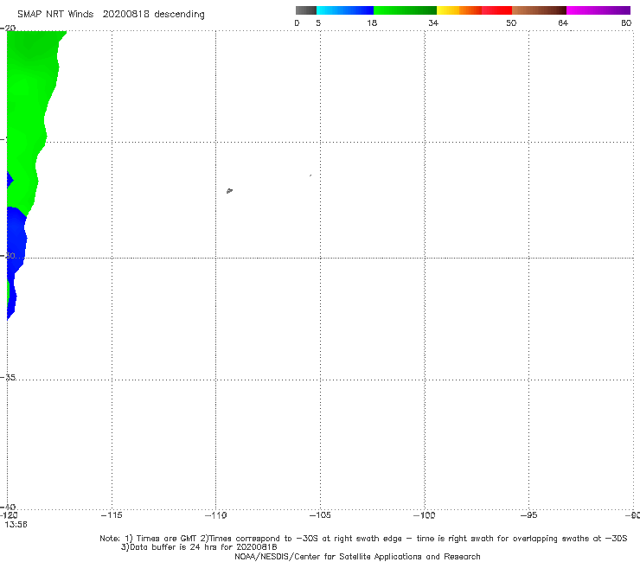Click the latitude label '-20'

(x=8, y=28)
